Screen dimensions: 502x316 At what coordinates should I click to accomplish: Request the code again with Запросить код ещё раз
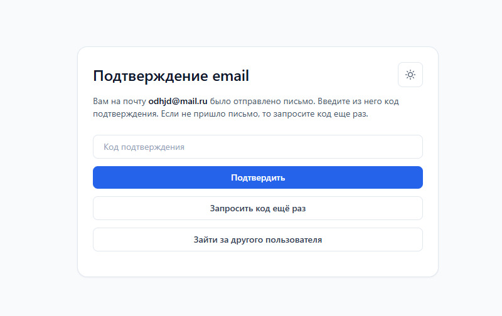click(258, 208)
